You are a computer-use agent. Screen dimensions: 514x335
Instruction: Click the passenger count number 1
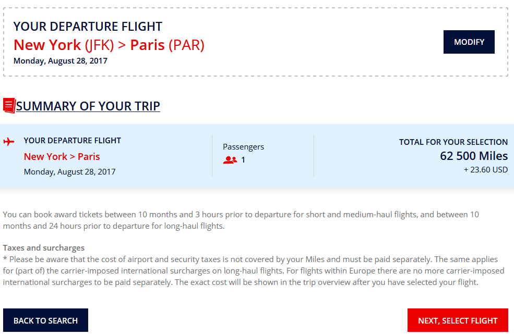coord(243,159)
